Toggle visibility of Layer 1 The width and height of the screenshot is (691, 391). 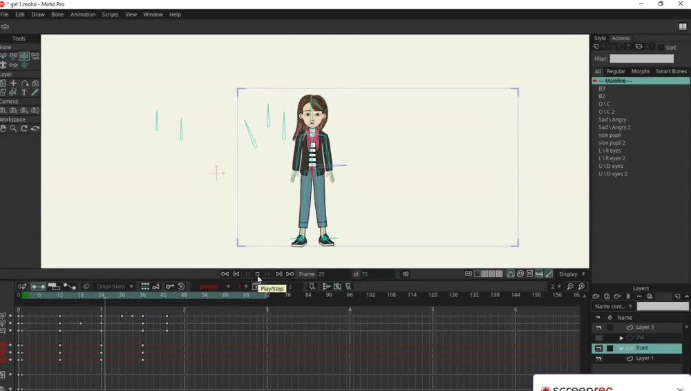598,359
